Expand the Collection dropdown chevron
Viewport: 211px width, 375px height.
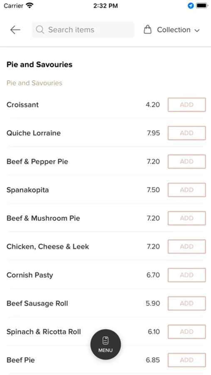click(x=197, y=30)
